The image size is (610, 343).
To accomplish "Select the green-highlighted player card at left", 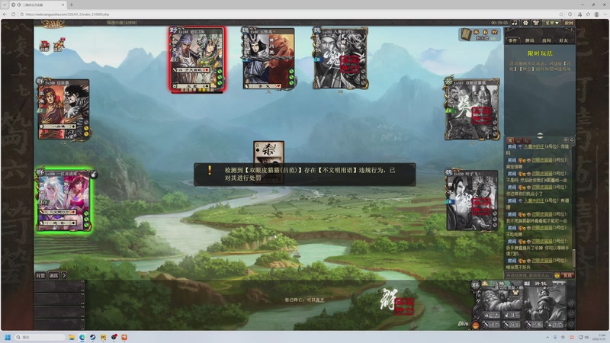I will 64,200.
